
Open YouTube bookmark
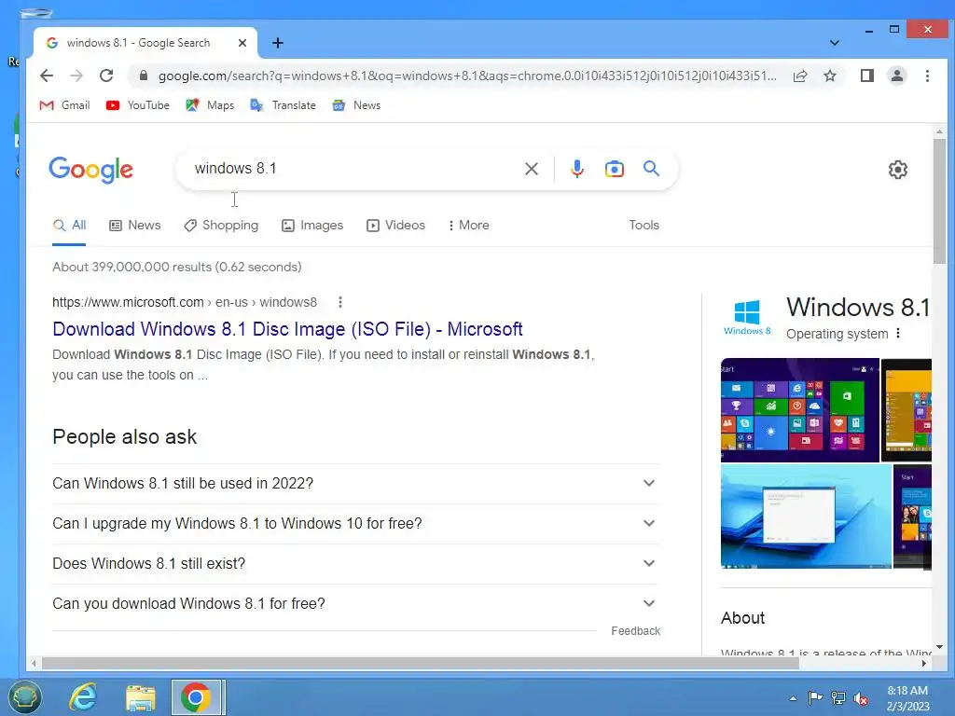(138, 105)
